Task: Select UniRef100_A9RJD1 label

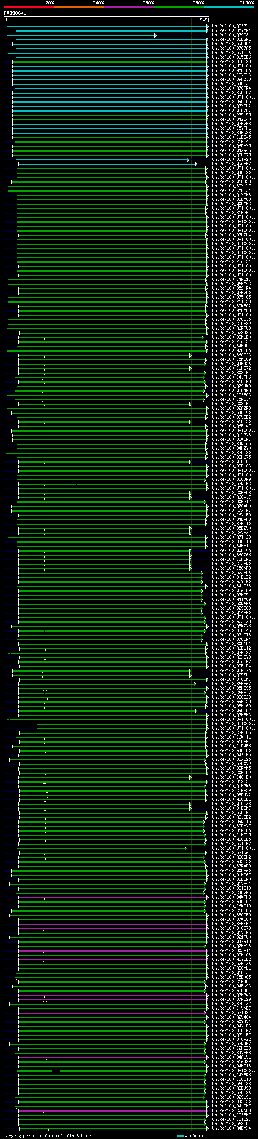Action: pyautogui.click(x=231, y=44)
